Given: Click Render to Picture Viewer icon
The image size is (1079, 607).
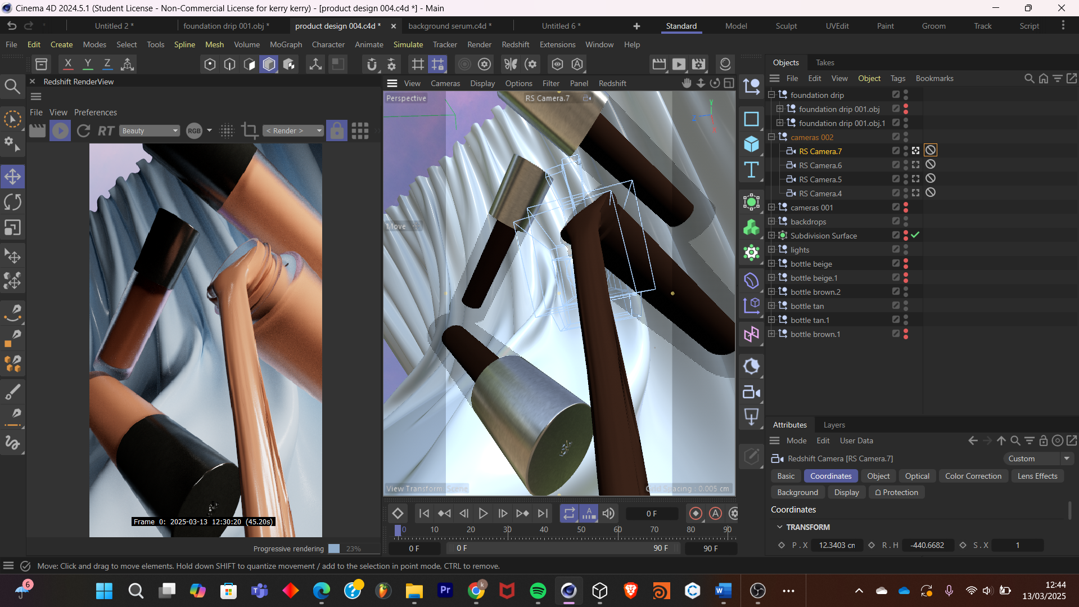Looking at the screenshot, I should pyautogui.click(x=679, y=64).
